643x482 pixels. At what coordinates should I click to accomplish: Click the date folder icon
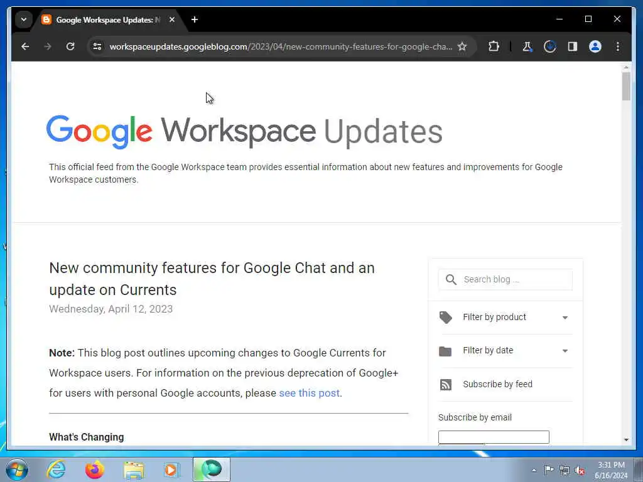point(445,351)
